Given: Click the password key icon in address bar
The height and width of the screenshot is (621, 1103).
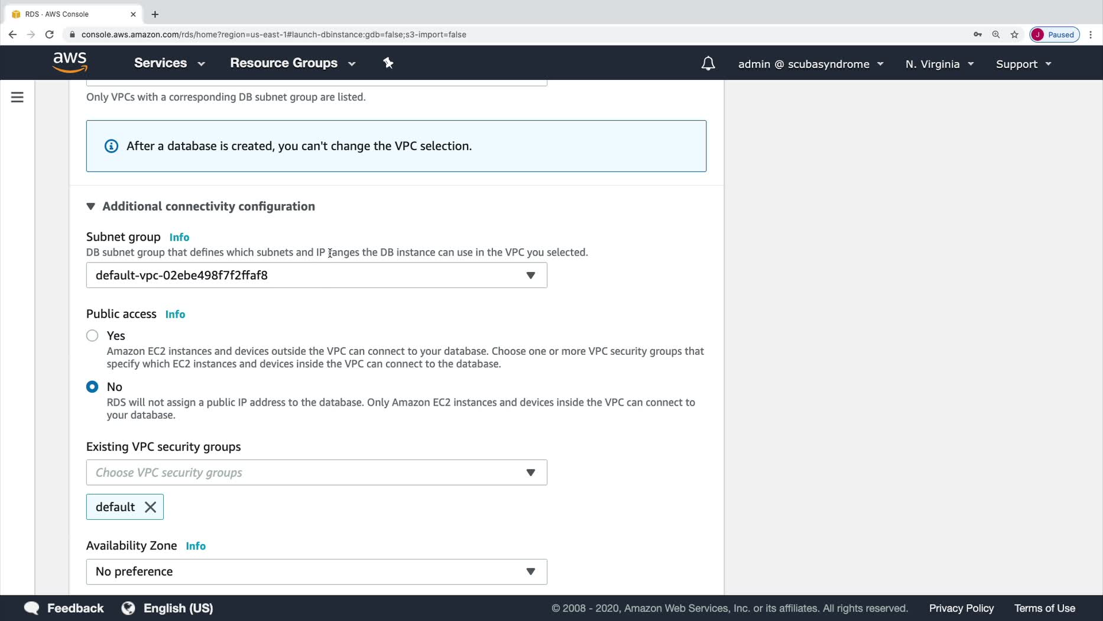Looking at the screenshot, I should tap(978, 34).
